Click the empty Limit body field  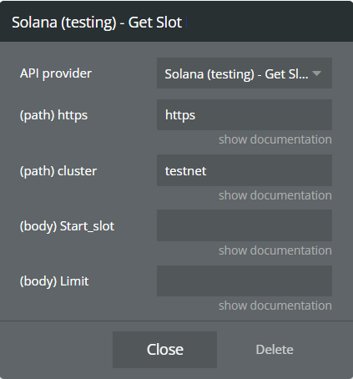point(245,280)
